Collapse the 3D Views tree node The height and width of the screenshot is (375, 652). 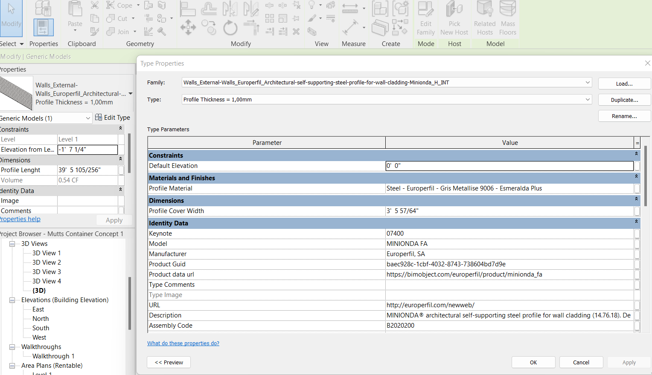tap(12, 244)
